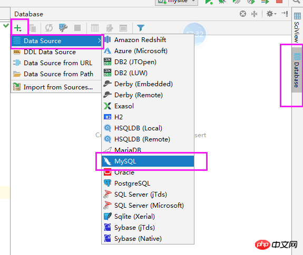
Task: Click the Scroll from Editor target icon
Action: point(243,14)
